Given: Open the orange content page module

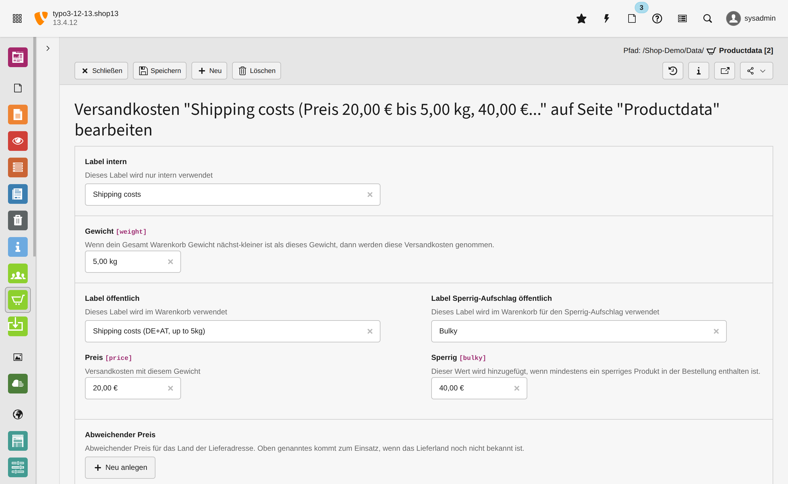Looking at the screenshot, I should click(18, 115).
